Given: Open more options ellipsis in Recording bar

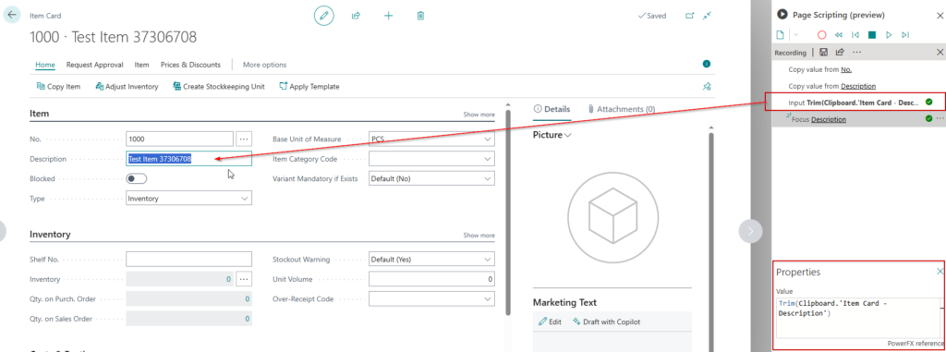Looking at the screenshot, I should [x=856, y=53].
